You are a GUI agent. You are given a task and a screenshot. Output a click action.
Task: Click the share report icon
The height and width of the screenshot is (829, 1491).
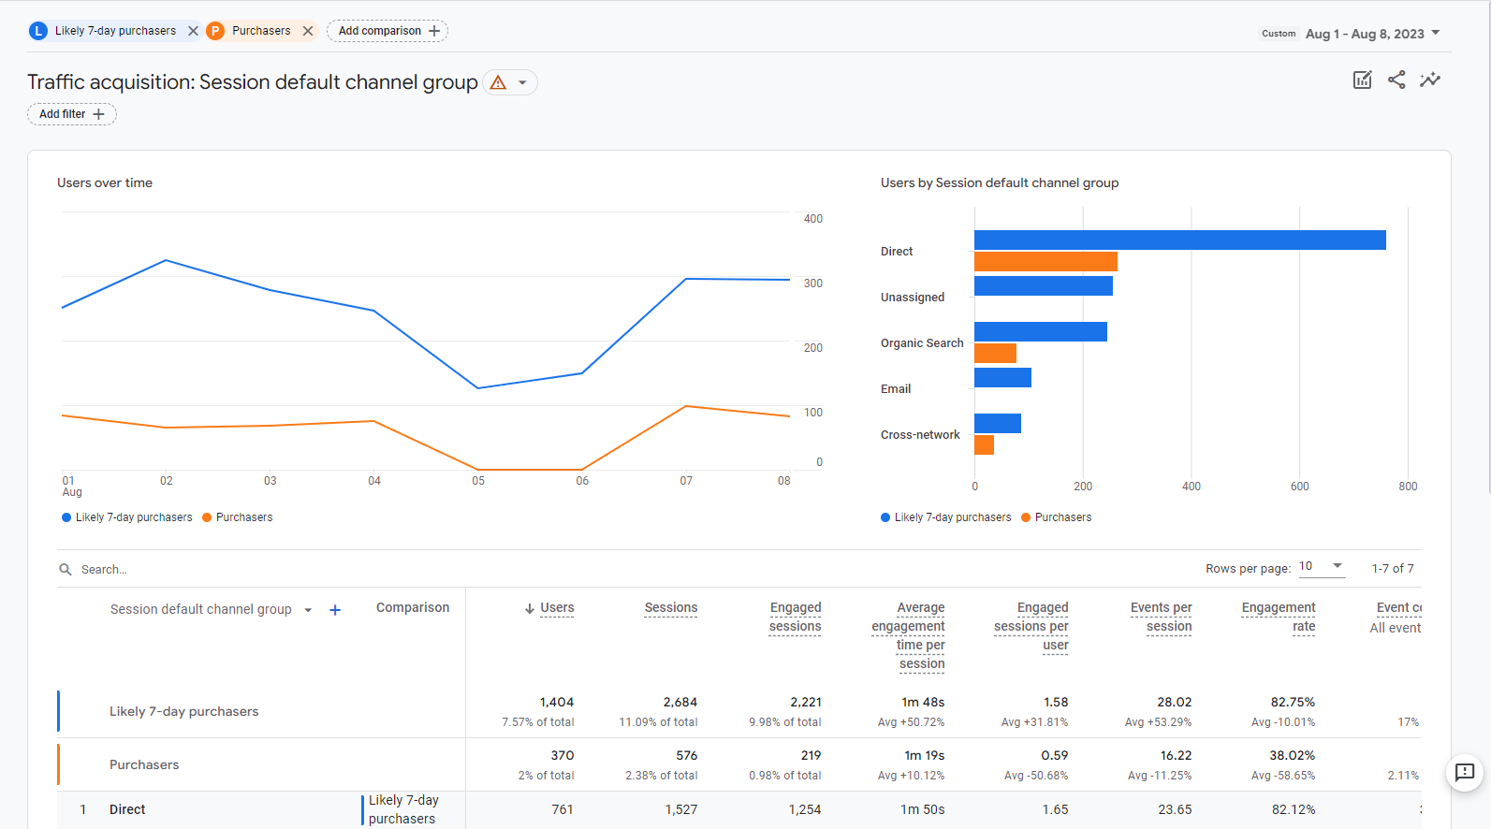1396,80
